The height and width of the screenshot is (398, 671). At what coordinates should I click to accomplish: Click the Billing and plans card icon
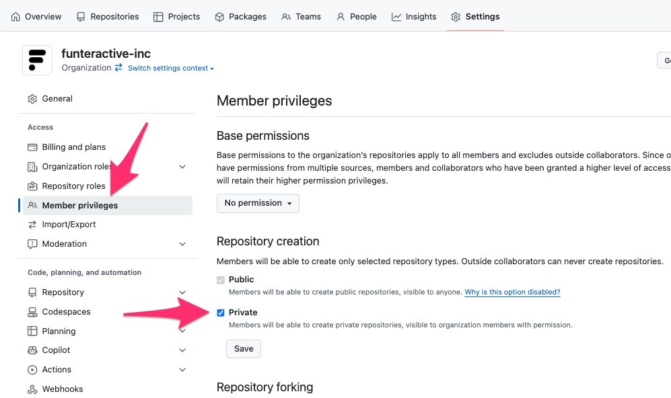tap(32, 147)
